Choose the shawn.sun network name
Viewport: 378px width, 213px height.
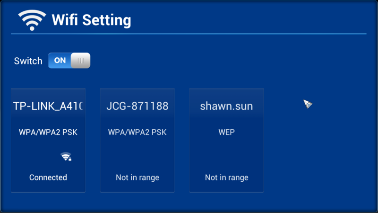(x=226, y=106)
